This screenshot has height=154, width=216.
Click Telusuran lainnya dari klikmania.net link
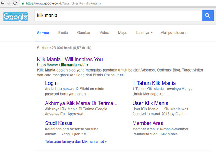tap(76, 142)
